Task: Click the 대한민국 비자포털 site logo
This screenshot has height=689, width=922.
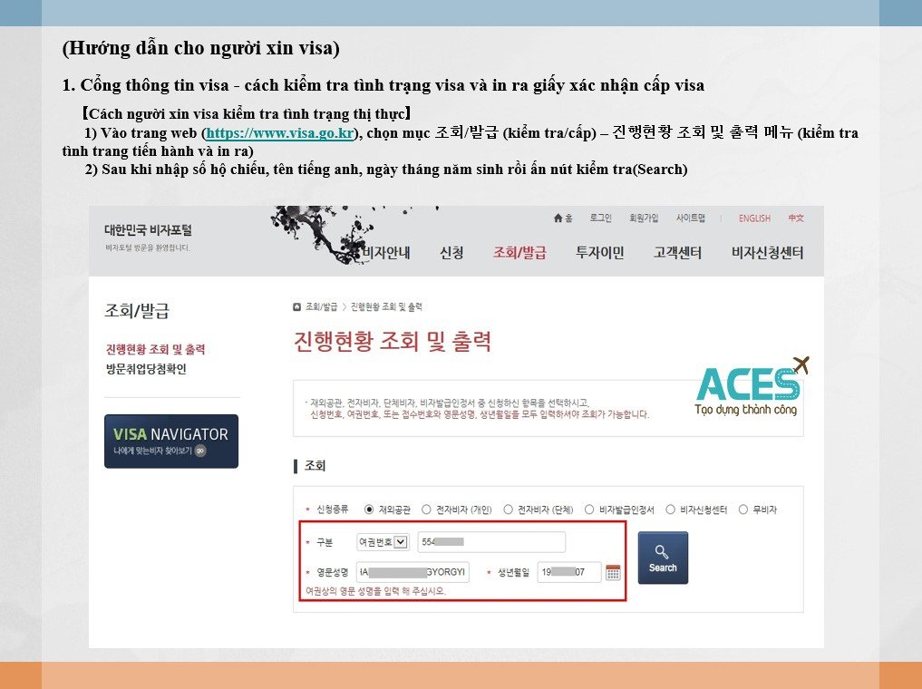Action: [148, 231]
